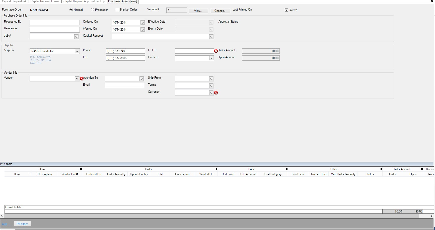Uncheck the Active checkbox
This screenshot has height=230, width=435.
tap(286, 10)
